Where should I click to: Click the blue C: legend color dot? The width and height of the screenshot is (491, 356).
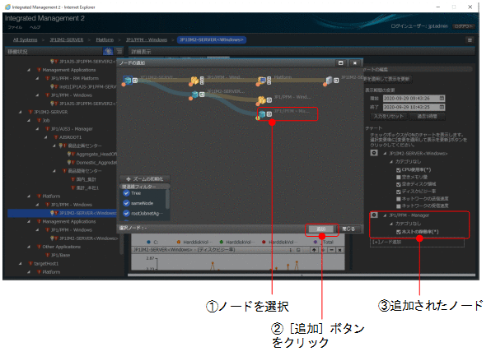click(x=148, y=242)
